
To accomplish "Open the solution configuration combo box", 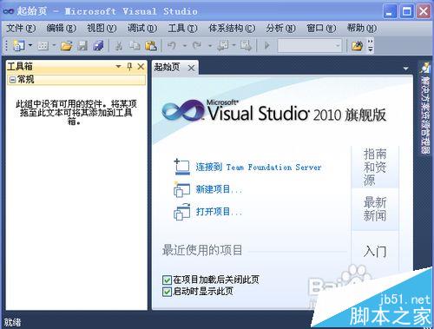I will (x=309, y=46).
